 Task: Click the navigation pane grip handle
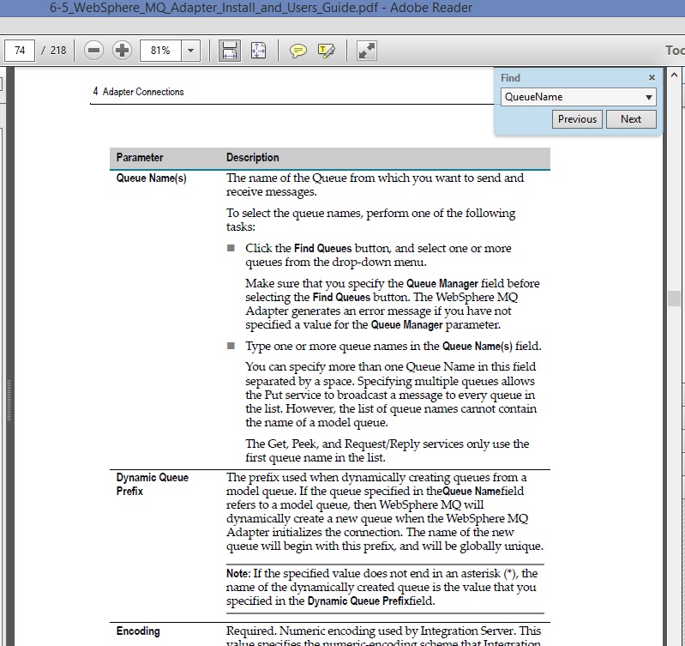[x=9, y=400]
